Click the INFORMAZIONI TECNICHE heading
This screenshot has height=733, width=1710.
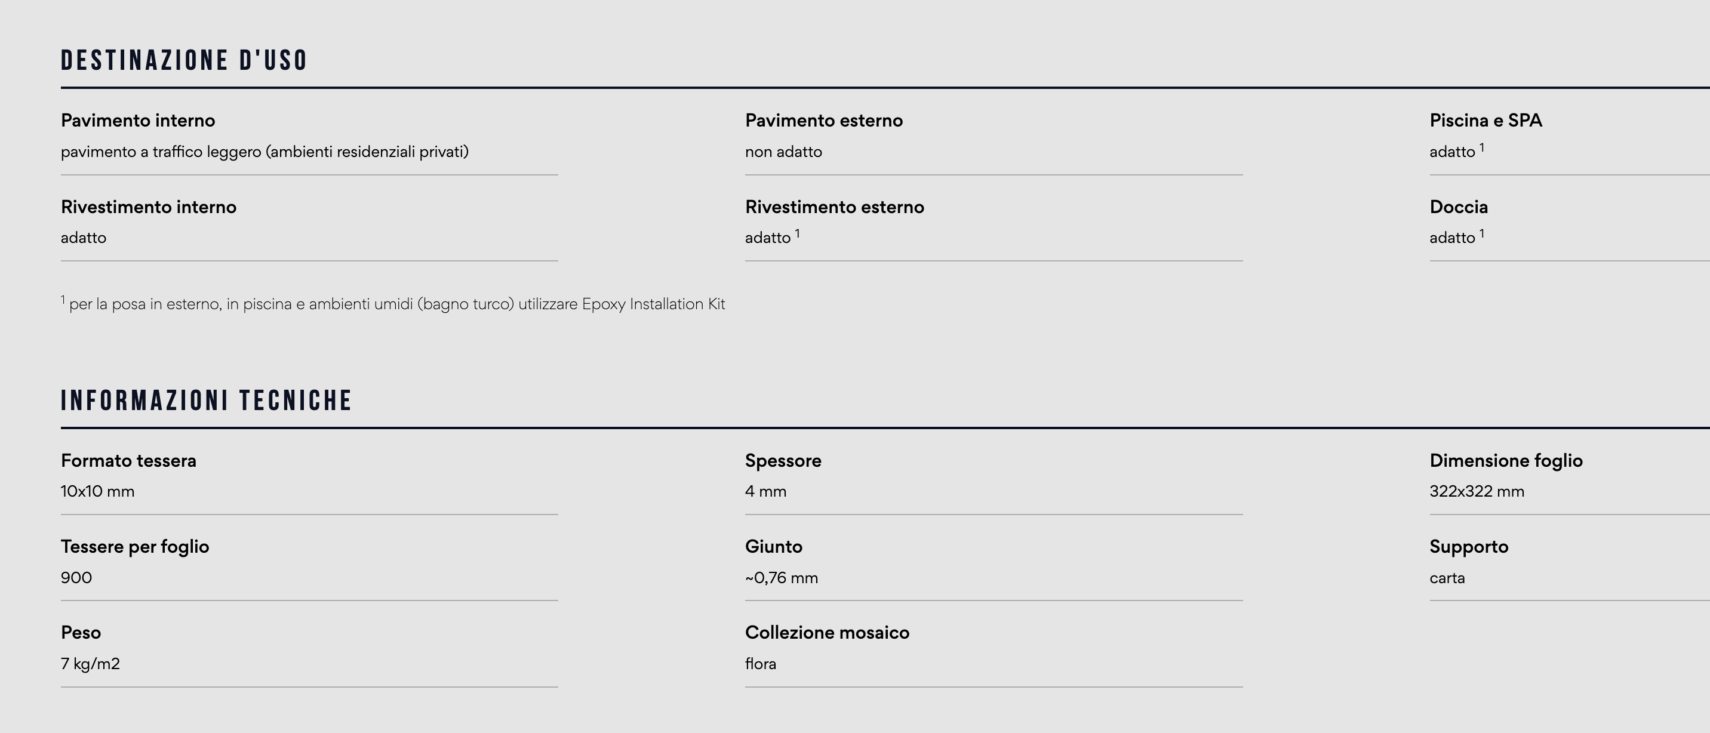[x=207, y=401]
